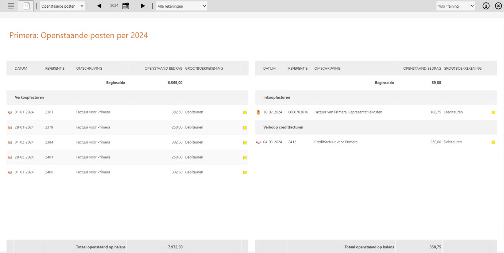Select reference 0000703616 cell
Screen dimensions: 504x253
coord(298,112)
